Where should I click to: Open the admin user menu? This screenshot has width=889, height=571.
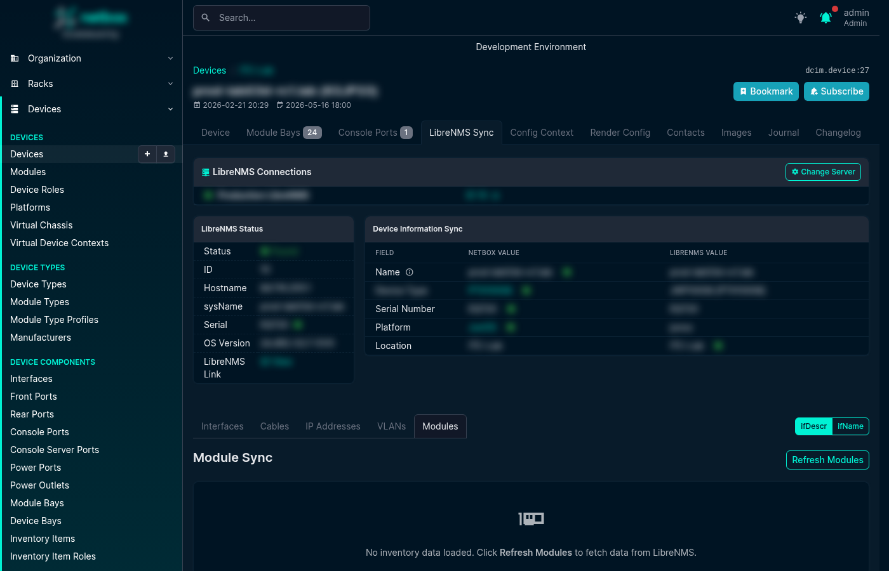[856, 18]
